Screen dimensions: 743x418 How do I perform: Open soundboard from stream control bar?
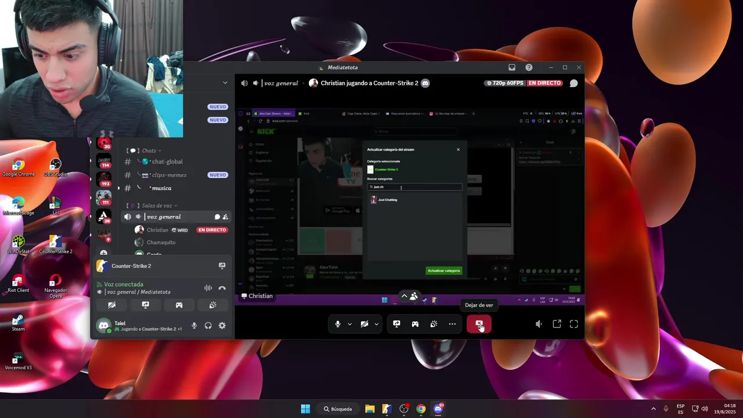pos(434,324)
